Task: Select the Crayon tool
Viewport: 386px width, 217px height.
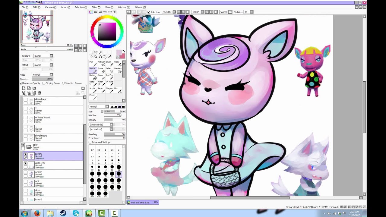Action: point(109,90)
